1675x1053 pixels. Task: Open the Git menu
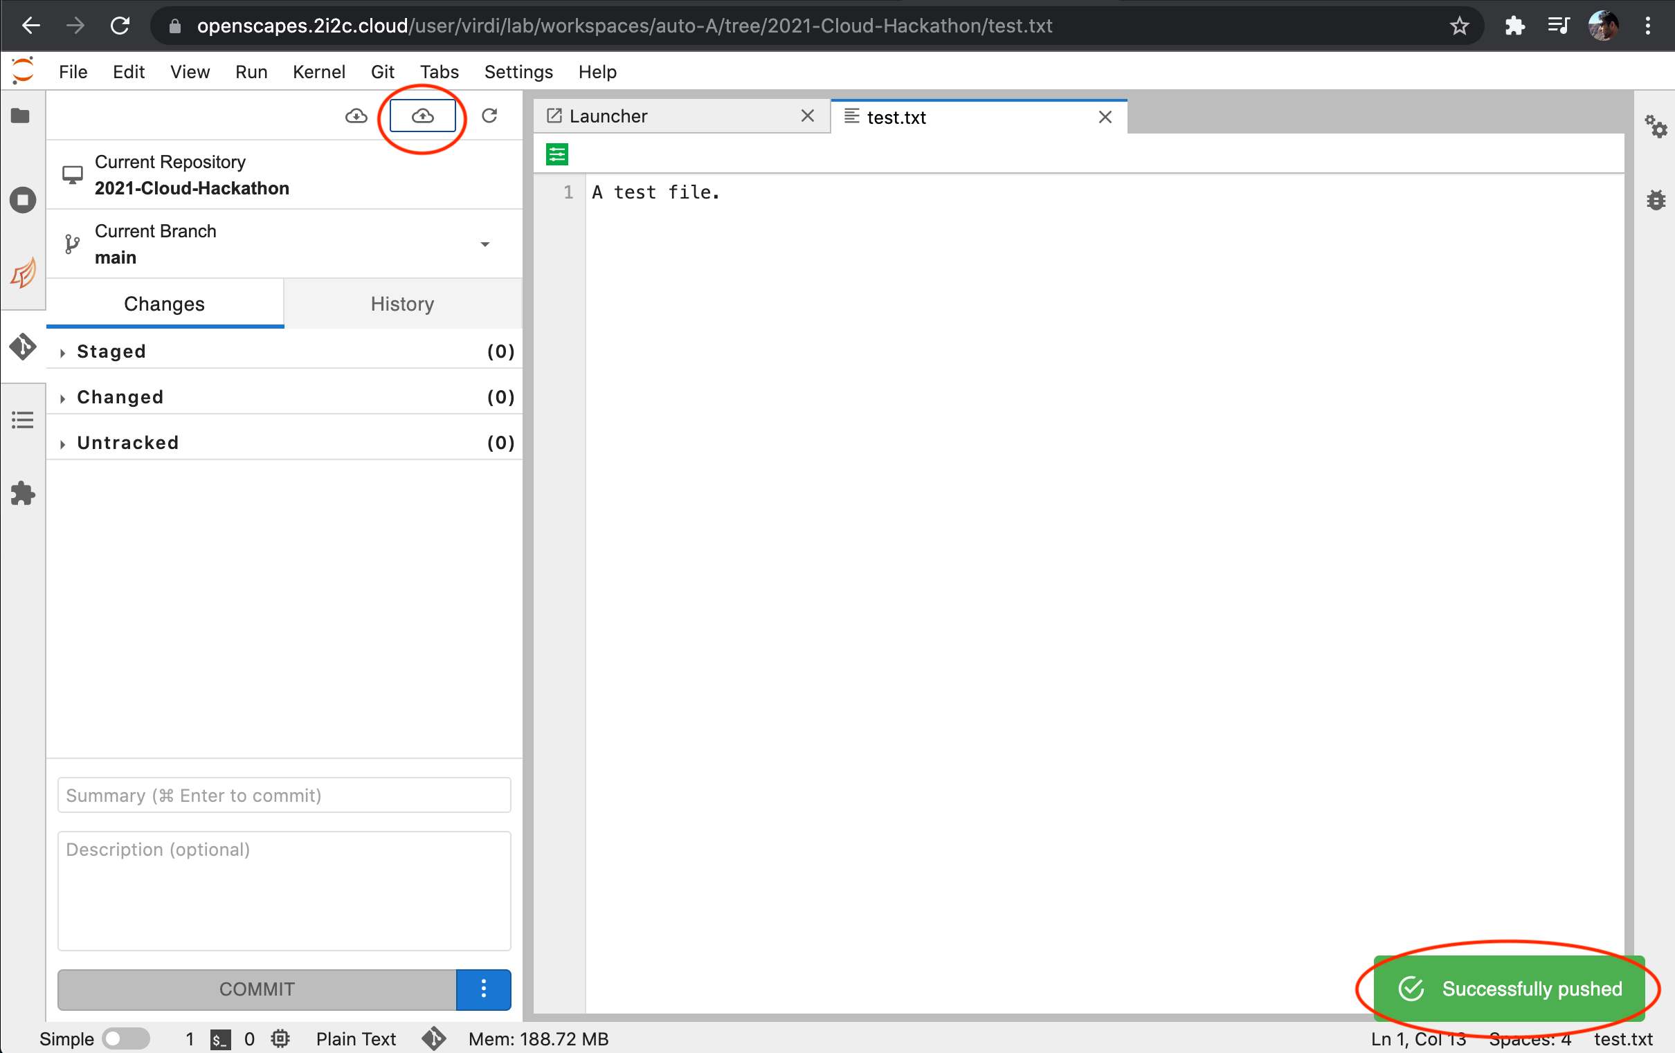point(382,72)
